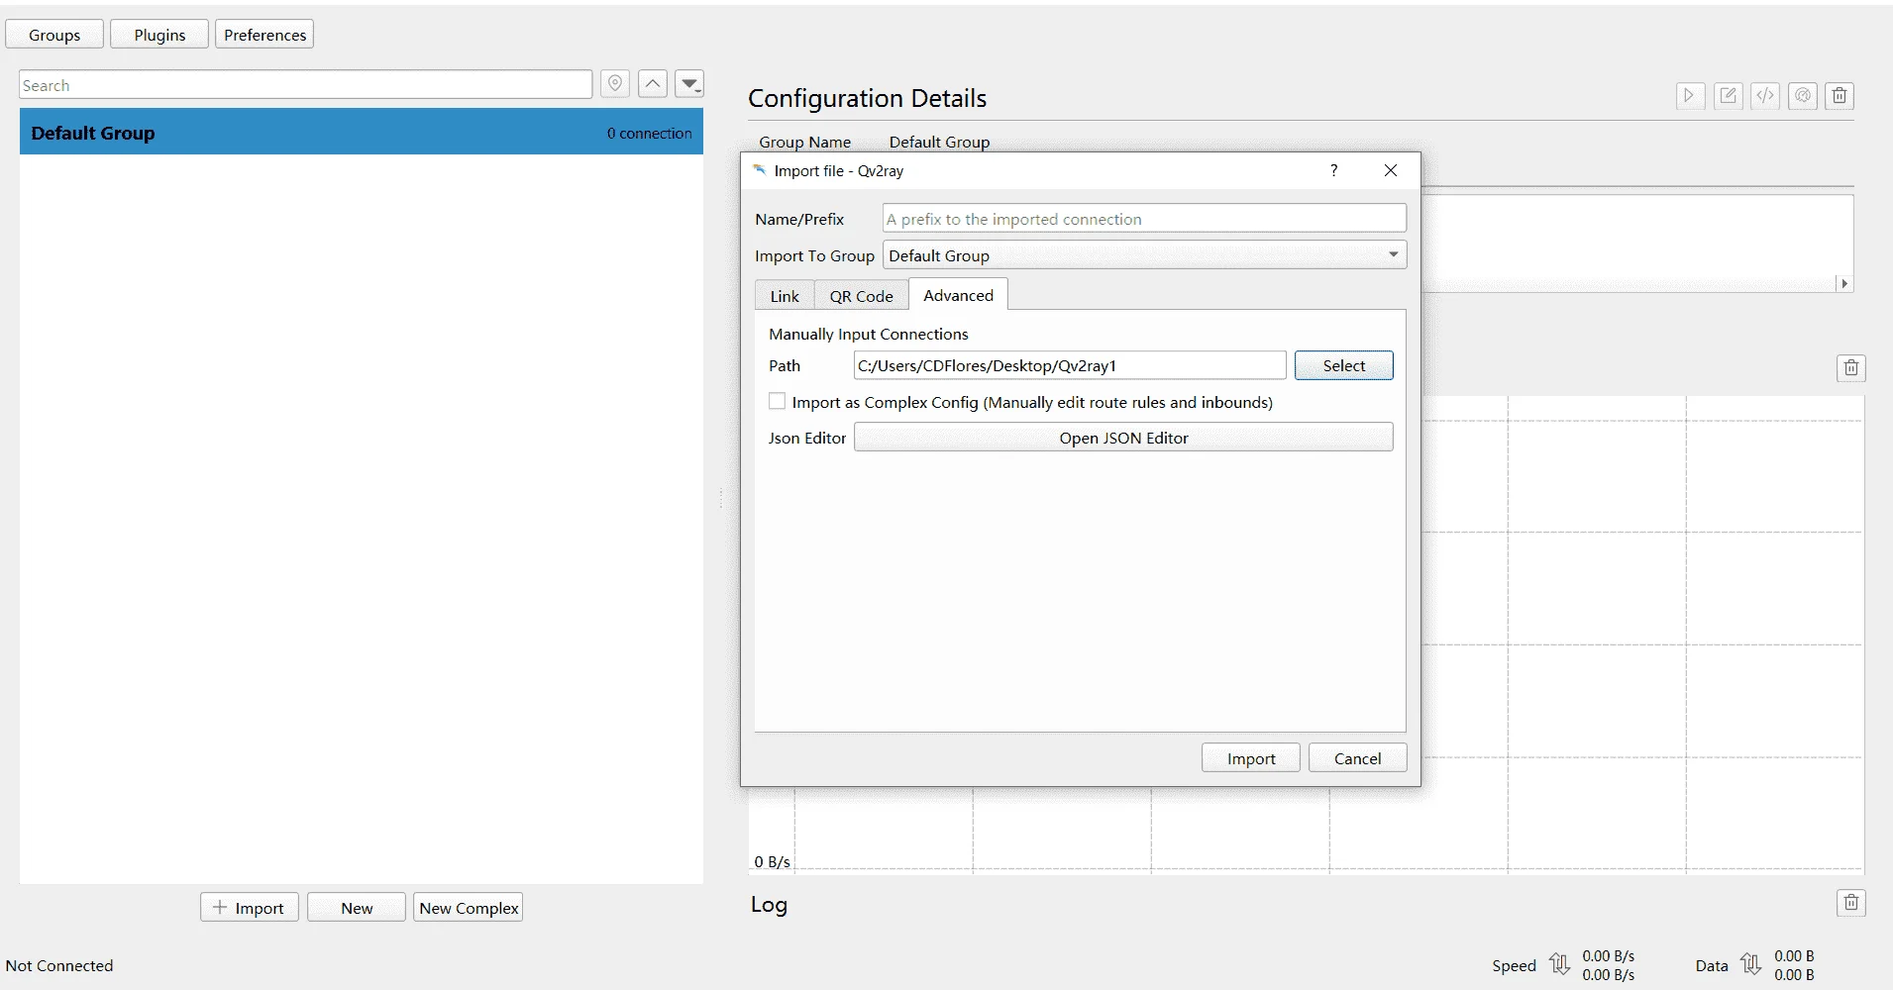Clear log with trash icon next to Log
Viewport: 1893px width, 990px height.
coord(1851,903)
